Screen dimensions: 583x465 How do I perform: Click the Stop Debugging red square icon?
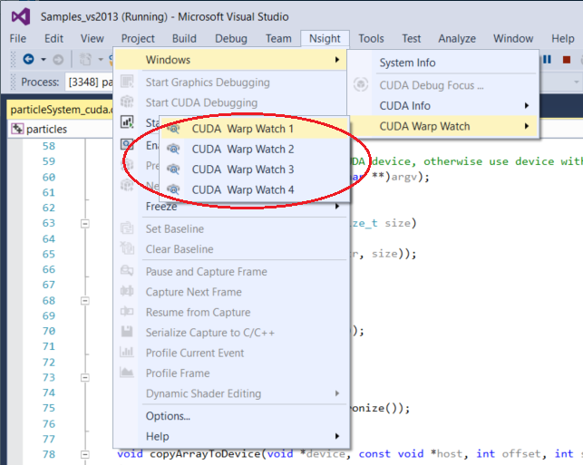tap(567, 60)
